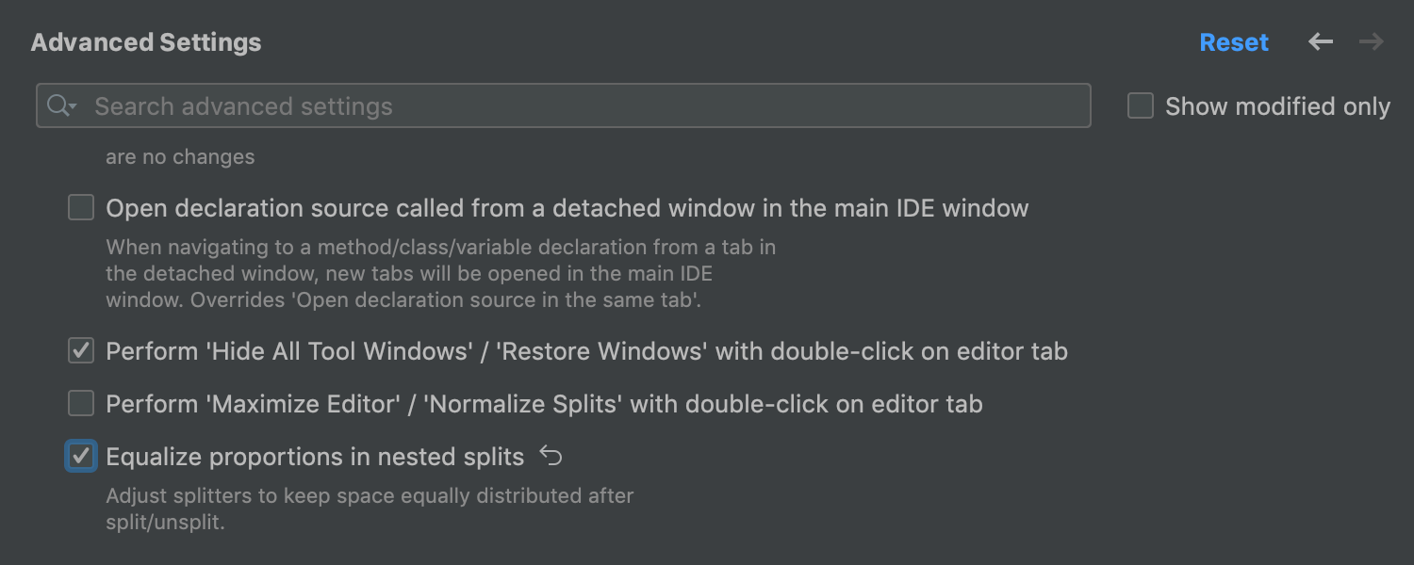1414x565 pixels.
Task: Click the Advanced Settings heading
Action: (x=146, y=42)
